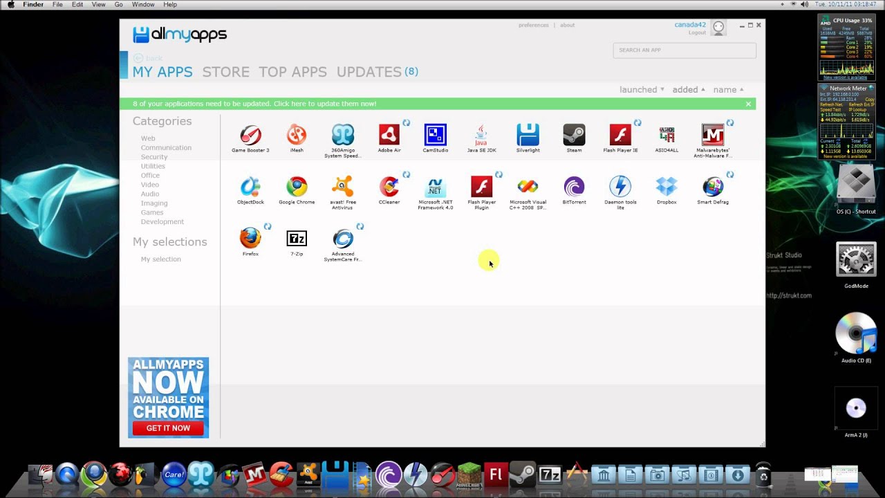This screenshot has width=885, height=498.
Task: Launch Google Chrome from My Apps
Action: coord(297,187)
